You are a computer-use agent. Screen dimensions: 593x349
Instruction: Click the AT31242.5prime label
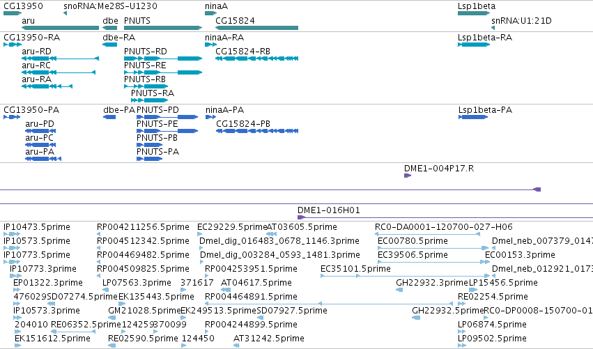point(269,339)
